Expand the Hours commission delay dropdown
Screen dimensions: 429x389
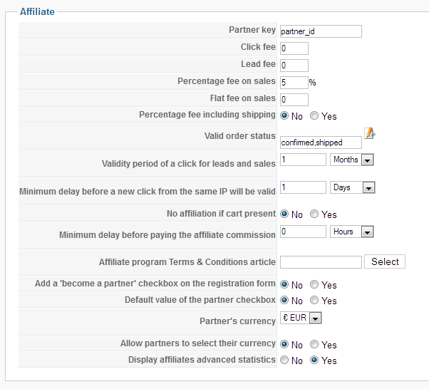pos(353,232)
